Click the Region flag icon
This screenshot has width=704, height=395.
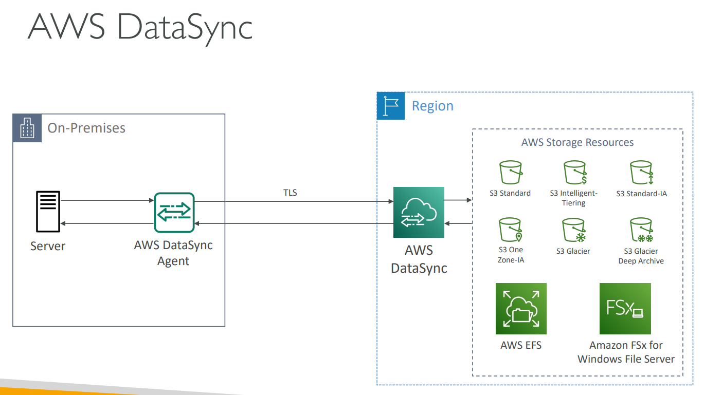point(391,106)
